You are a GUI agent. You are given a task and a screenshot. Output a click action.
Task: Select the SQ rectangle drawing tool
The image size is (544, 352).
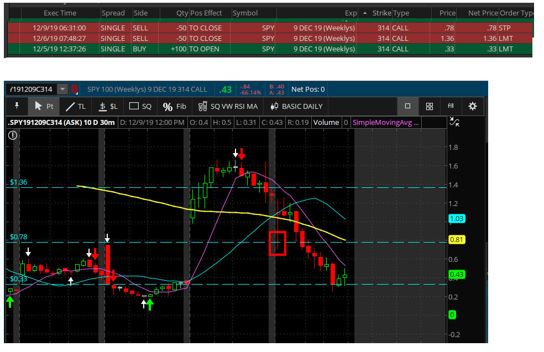[x=140, y=106]
